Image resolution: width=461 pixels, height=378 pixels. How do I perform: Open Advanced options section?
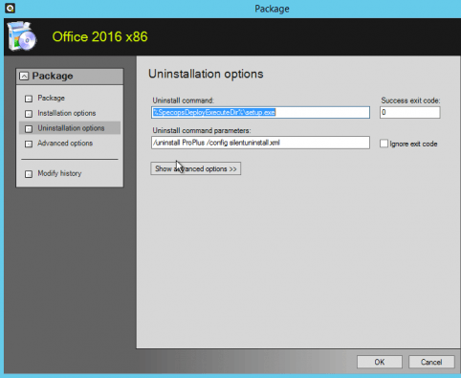(x=65, y=143)
